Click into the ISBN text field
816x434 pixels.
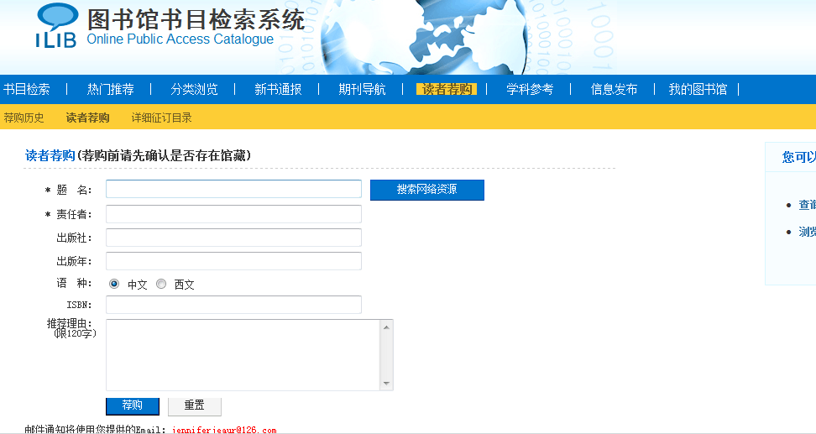233,305
